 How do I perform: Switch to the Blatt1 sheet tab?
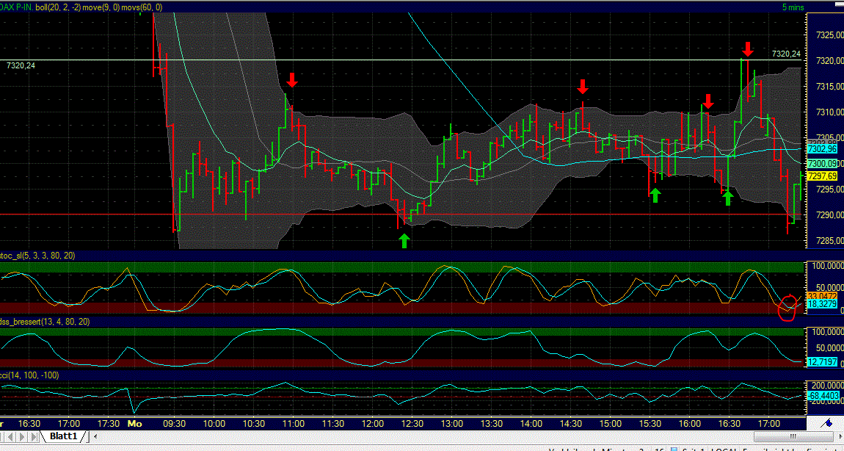(x=63, y=435)
